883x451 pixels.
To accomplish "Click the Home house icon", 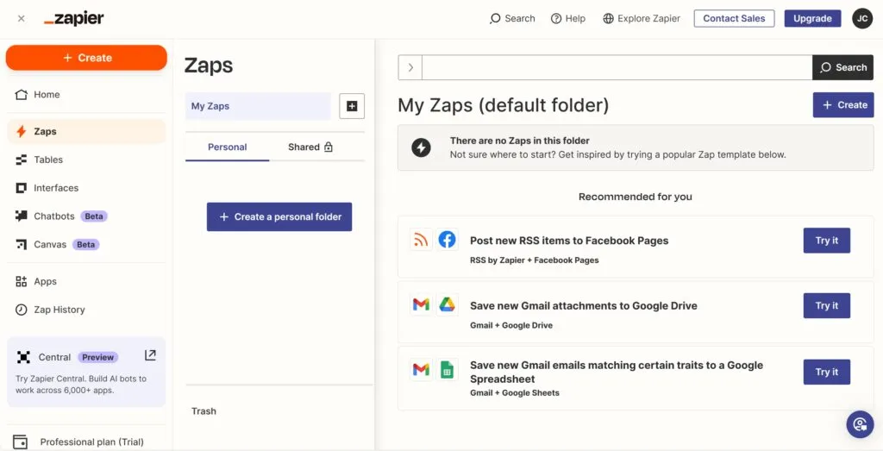I will coord(22,95).
